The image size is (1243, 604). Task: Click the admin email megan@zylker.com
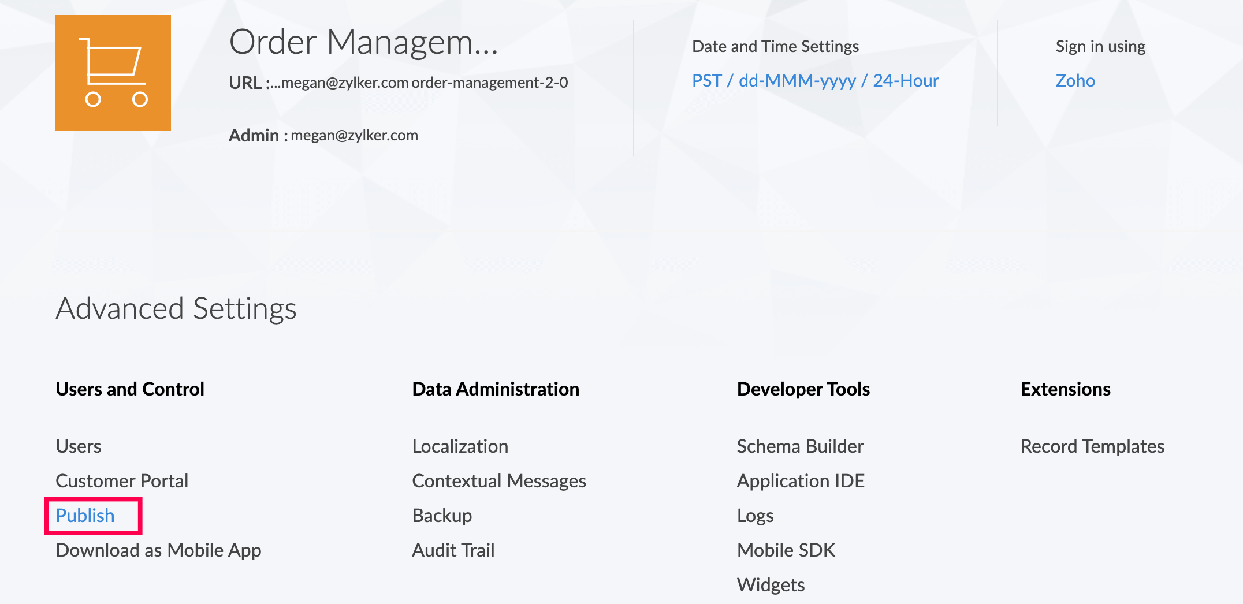[354, 135]
